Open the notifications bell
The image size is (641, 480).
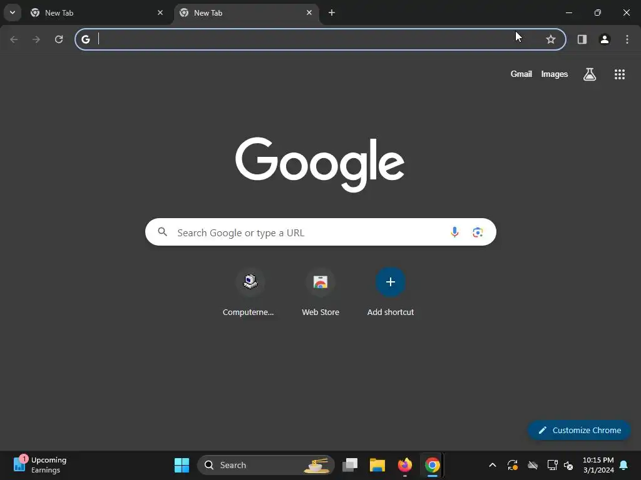pyautogui.click(x=623, y=465)
